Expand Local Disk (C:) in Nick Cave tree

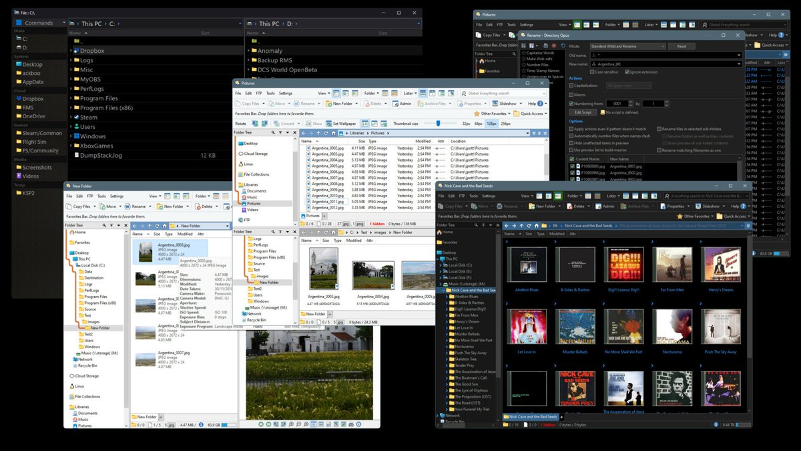[441, 265]
